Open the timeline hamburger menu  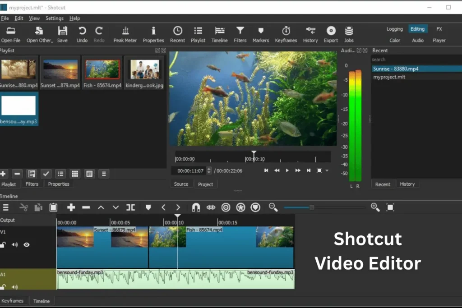(5, 207)
